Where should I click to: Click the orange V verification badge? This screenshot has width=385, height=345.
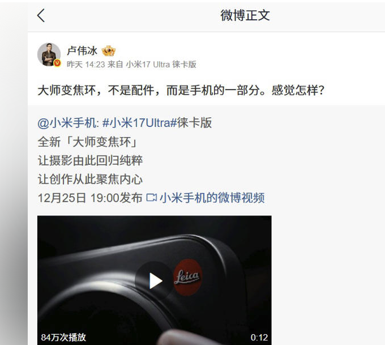click(x=57, y=63)
